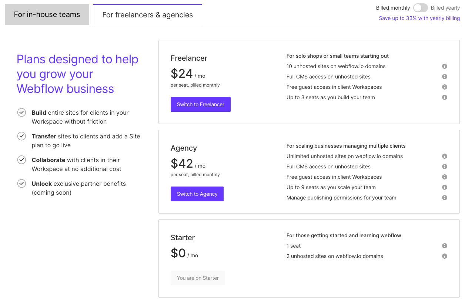View info for Starter's "1 seat" feature

point(445,246)
